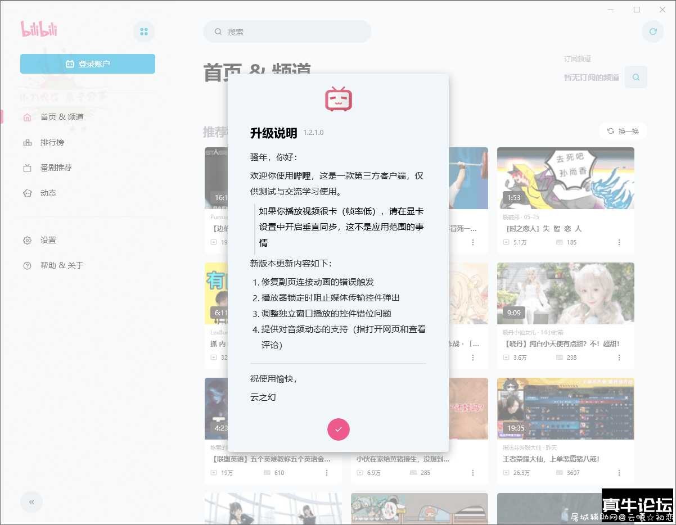Click version number 1.2.1.0
The image size is (676, 525).
click(x=313, y=133)
